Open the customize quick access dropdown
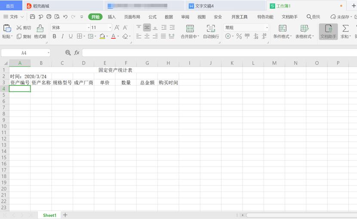357x219 pixels. click(x=82, y=17)
